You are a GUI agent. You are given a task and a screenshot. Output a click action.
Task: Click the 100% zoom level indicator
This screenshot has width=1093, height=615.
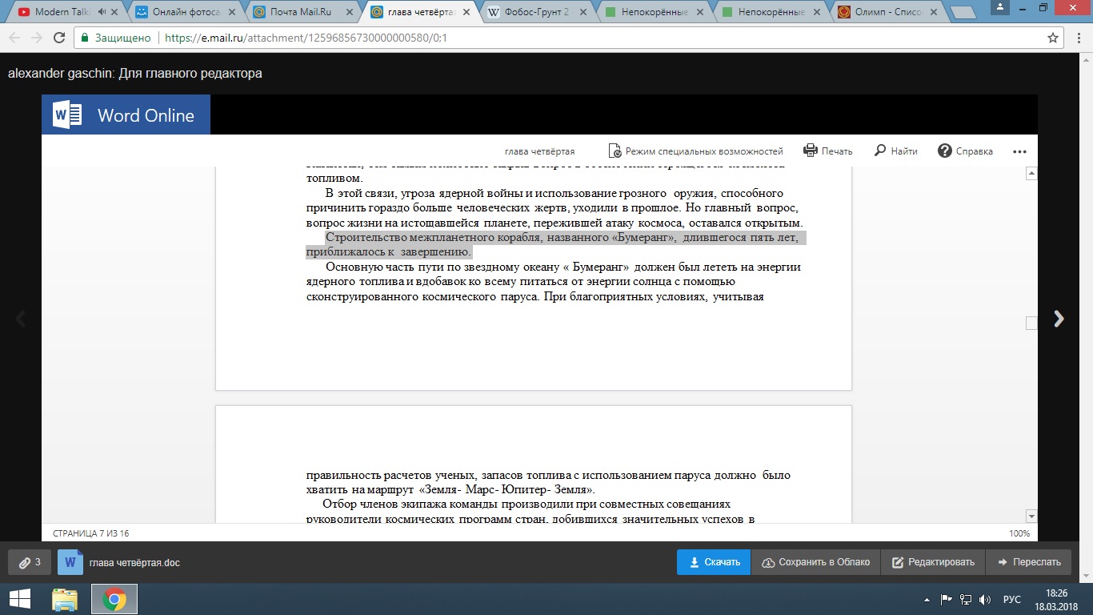pos(1019,533)
